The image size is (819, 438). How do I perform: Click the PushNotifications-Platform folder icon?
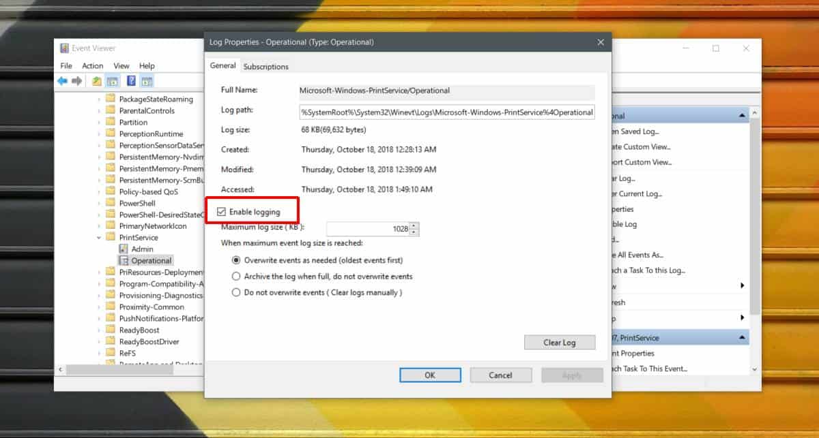pyautogui.click(x=111, y=319)
